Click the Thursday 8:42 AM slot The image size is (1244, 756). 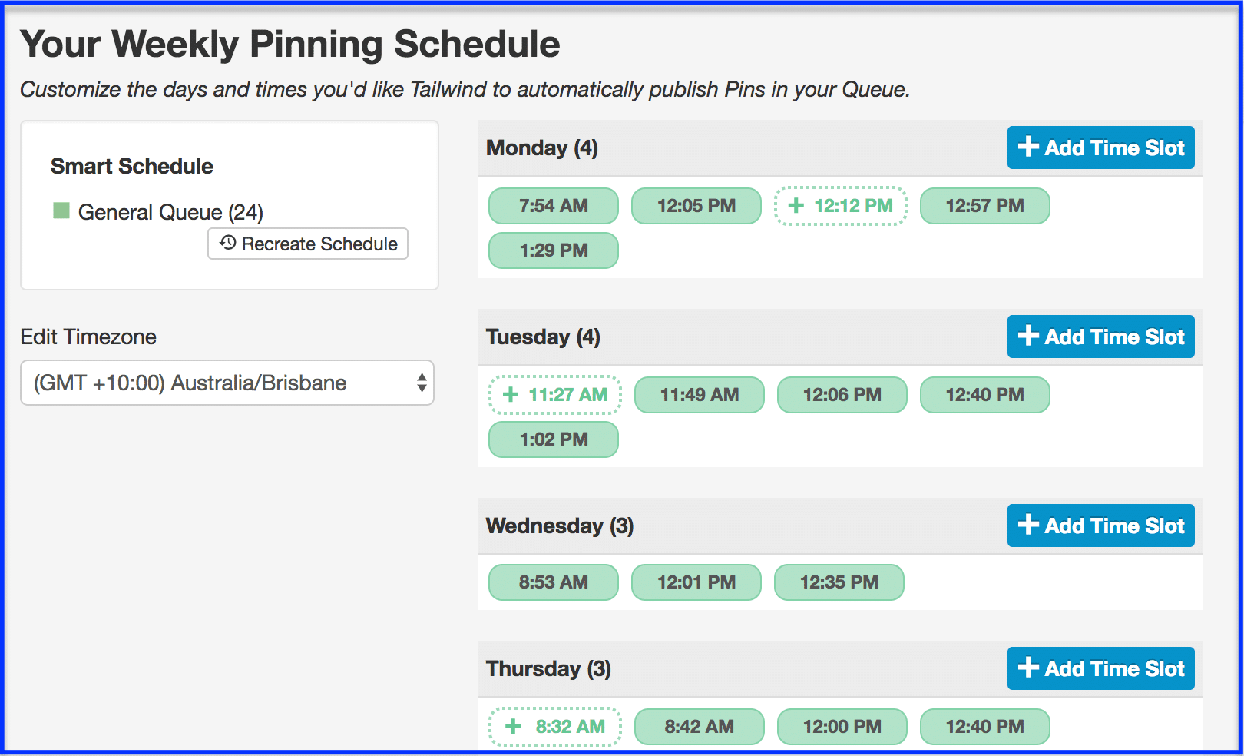coord(700,727)
